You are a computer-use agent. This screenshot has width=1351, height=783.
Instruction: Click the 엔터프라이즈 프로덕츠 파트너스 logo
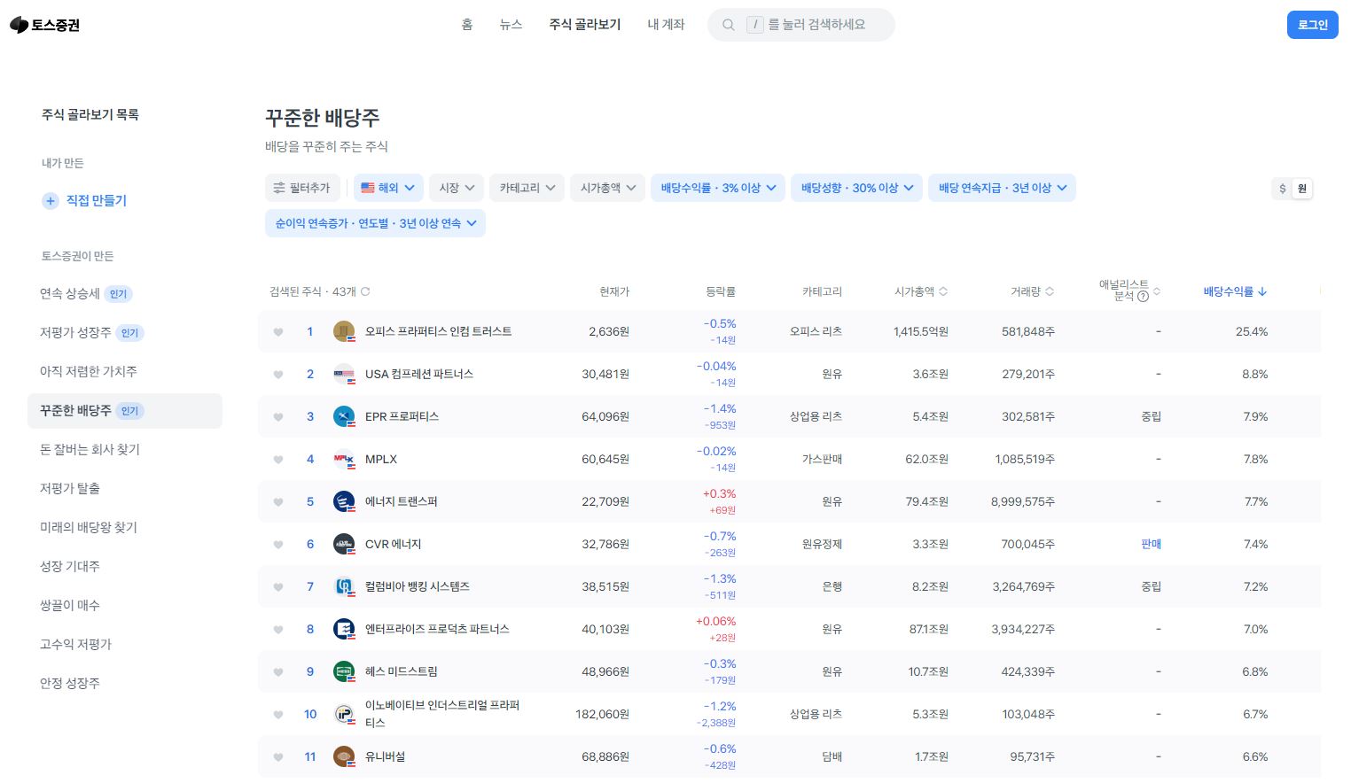click(x=344, y=629)
